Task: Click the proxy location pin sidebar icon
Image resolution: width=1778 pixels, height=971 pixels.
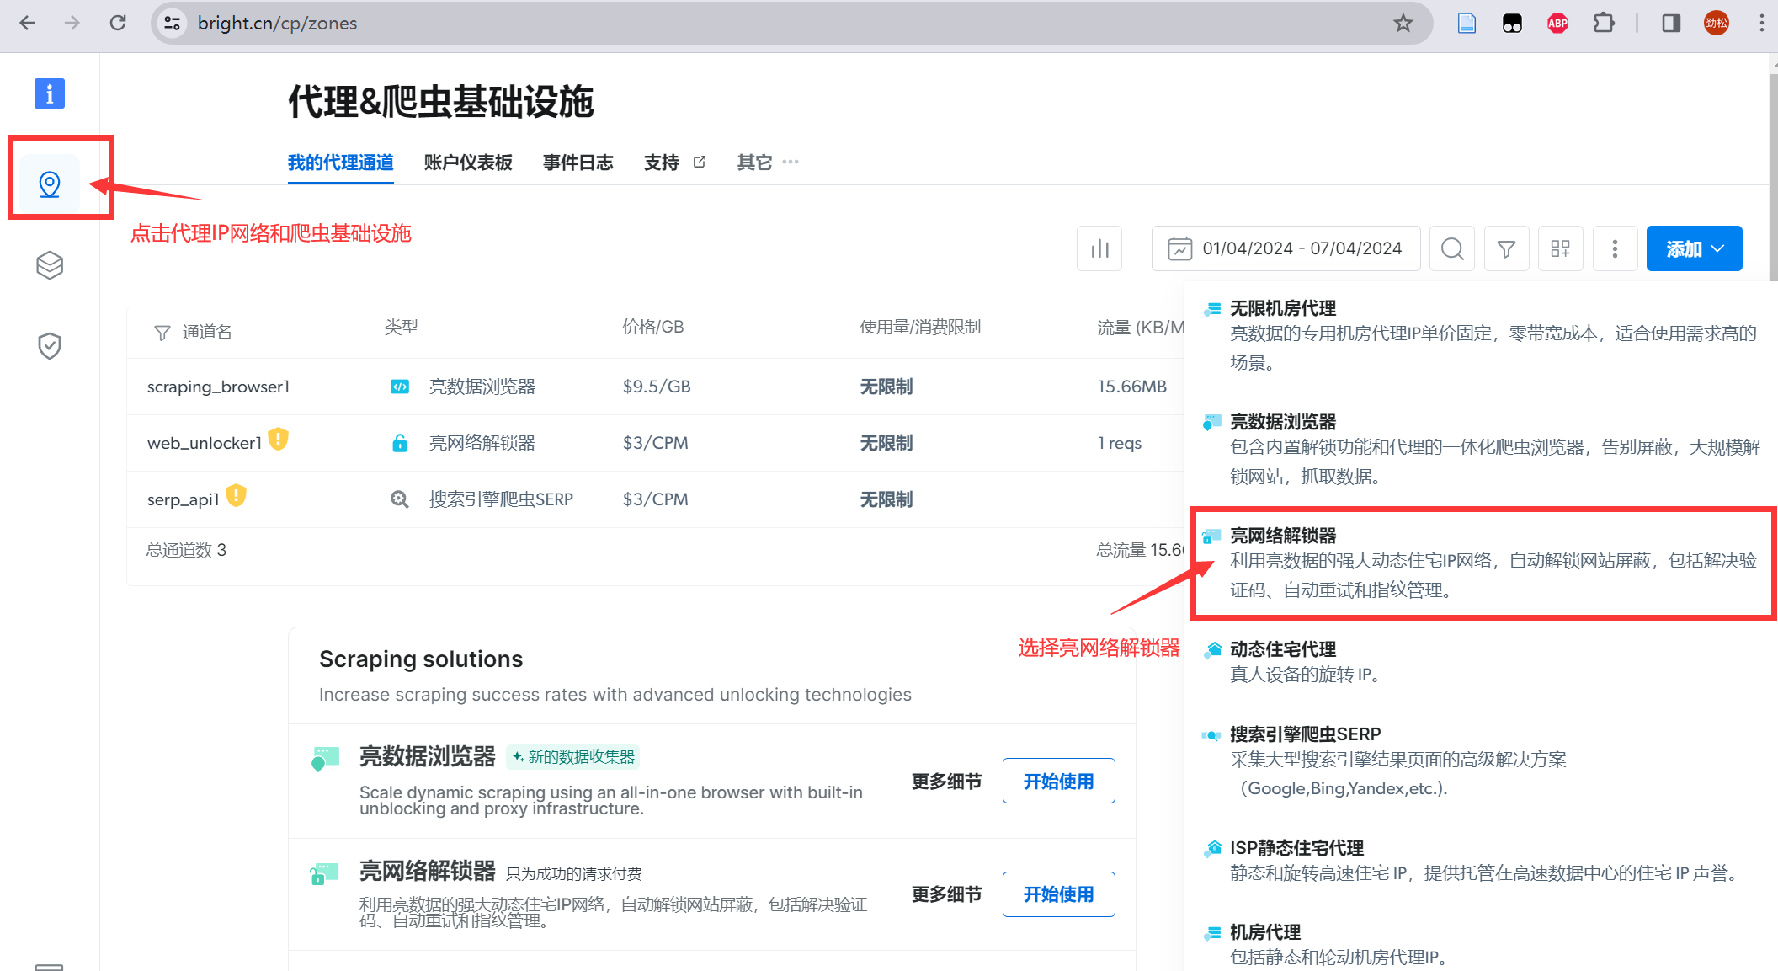Action: [x=50, y=184]
